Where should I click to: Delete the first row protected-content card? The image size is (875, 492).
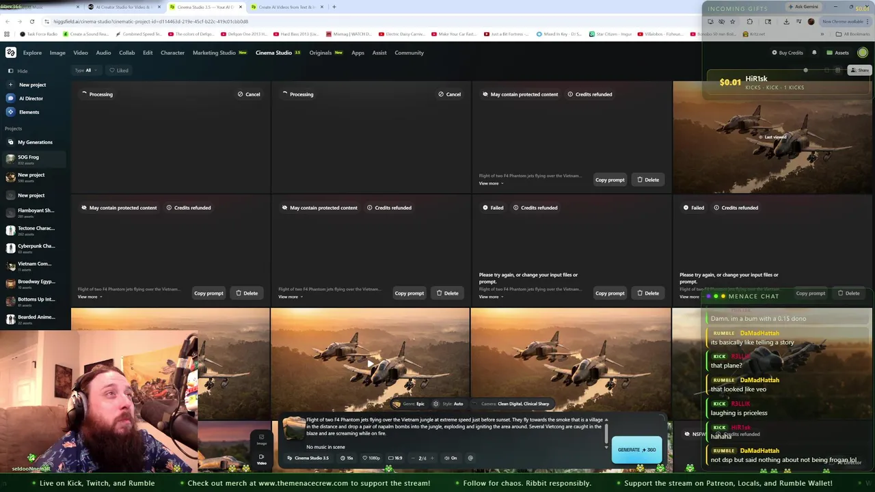(x=648, y=180)
